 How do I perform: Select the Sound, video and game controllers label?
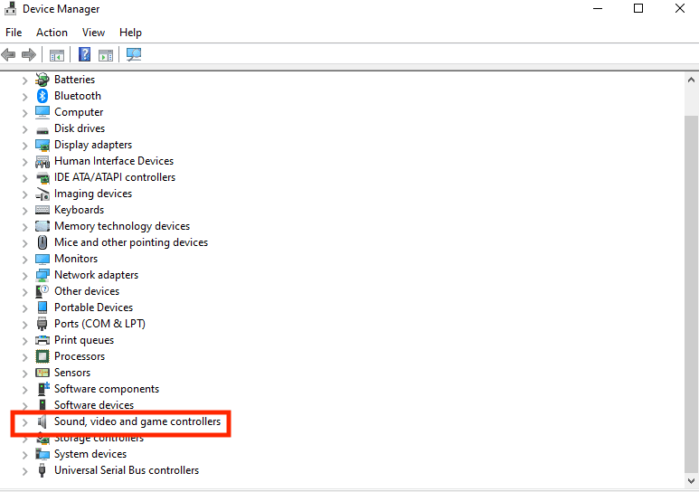point(137,421)
